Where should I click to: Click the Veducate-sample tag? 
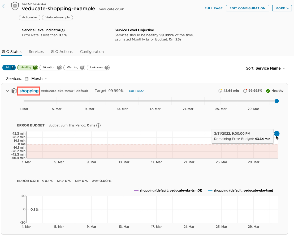pos(57,17)
